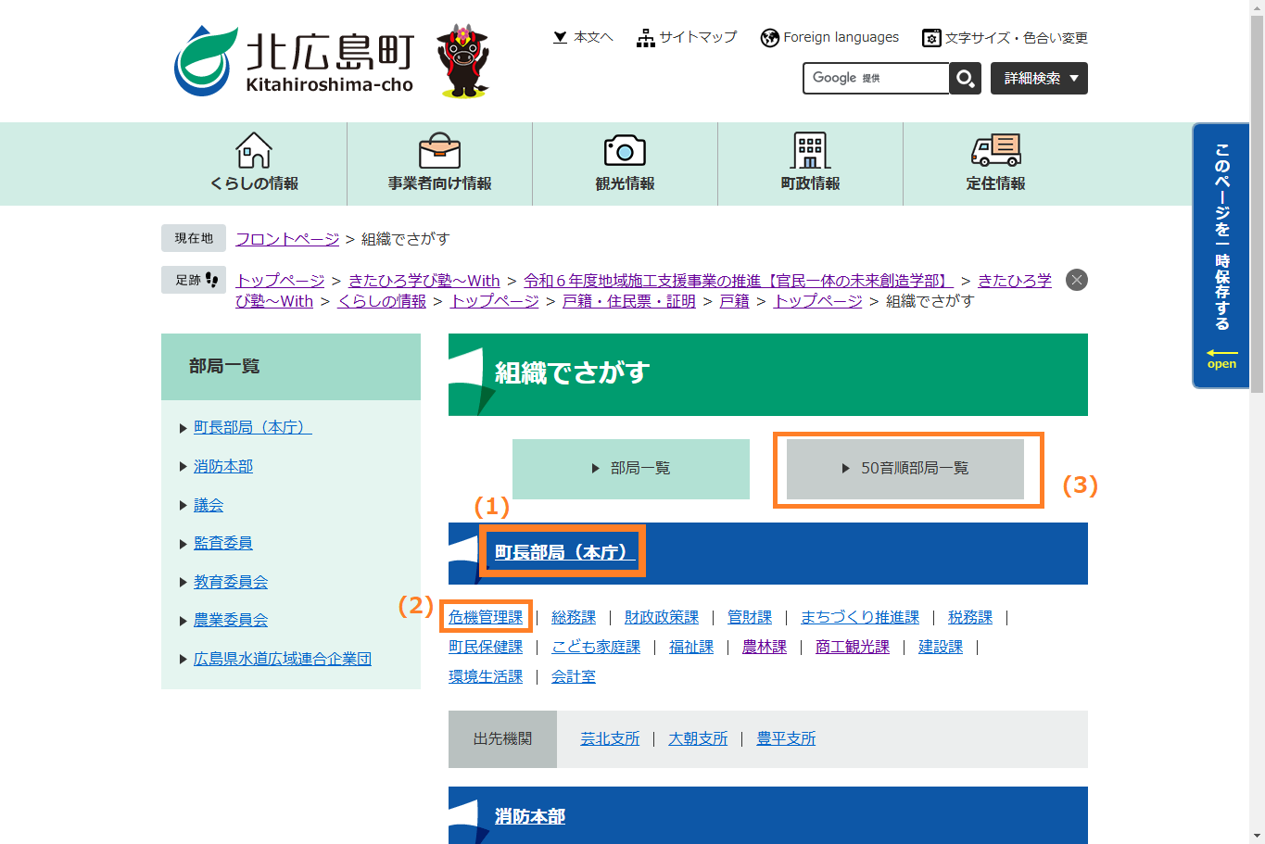Open 戸籍・住民票・証明 history link

[629, 301]
